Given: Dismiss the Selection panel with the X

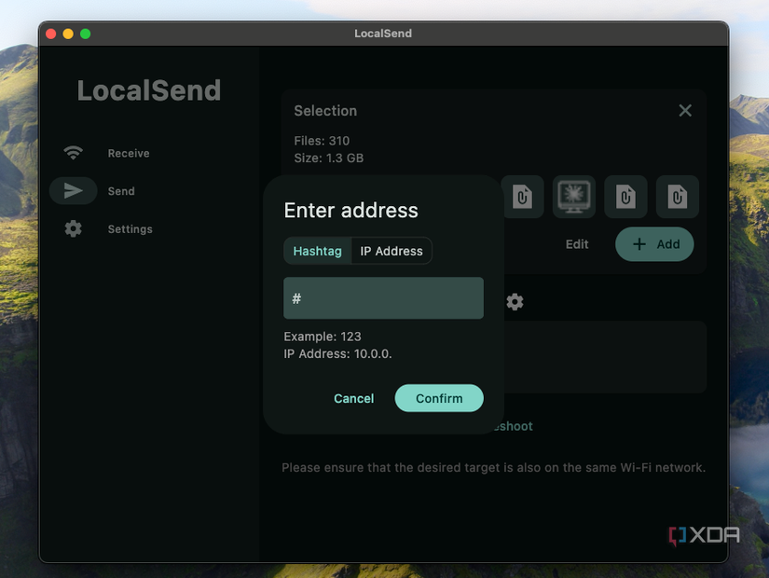Looking at the screenshot, I should point(685,110).
